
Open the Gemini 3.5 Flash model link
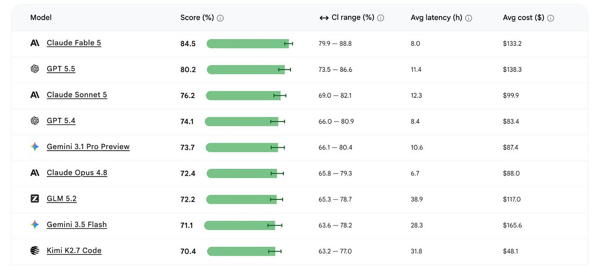77,225
